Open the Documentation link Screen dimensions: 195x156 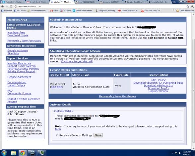pos(17,82)
